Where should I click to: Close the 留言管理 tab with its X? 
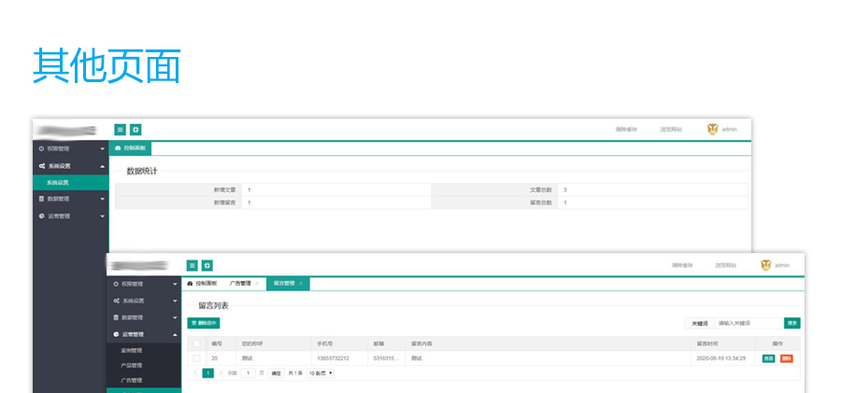point(301,283)
